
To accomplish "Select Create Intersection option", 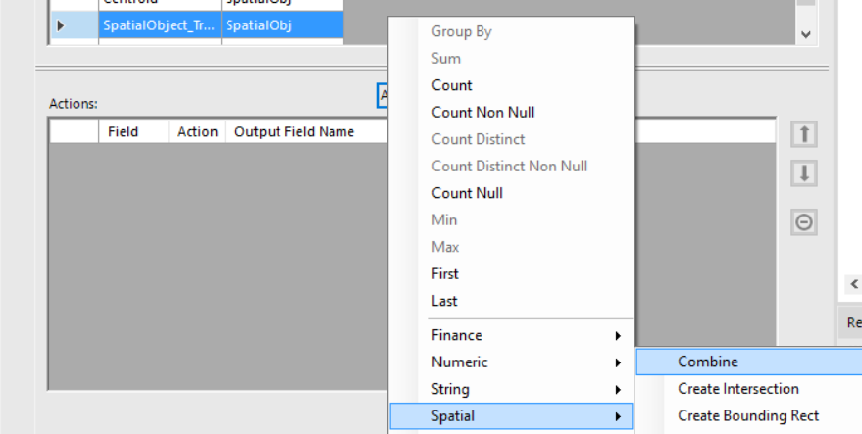I will point(738,389).
